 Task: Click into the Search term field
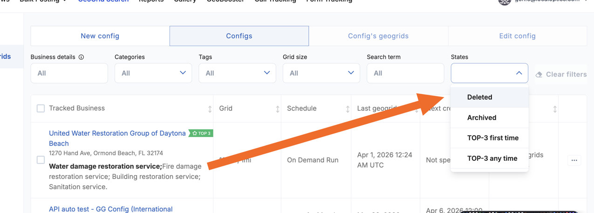[405, 73]
